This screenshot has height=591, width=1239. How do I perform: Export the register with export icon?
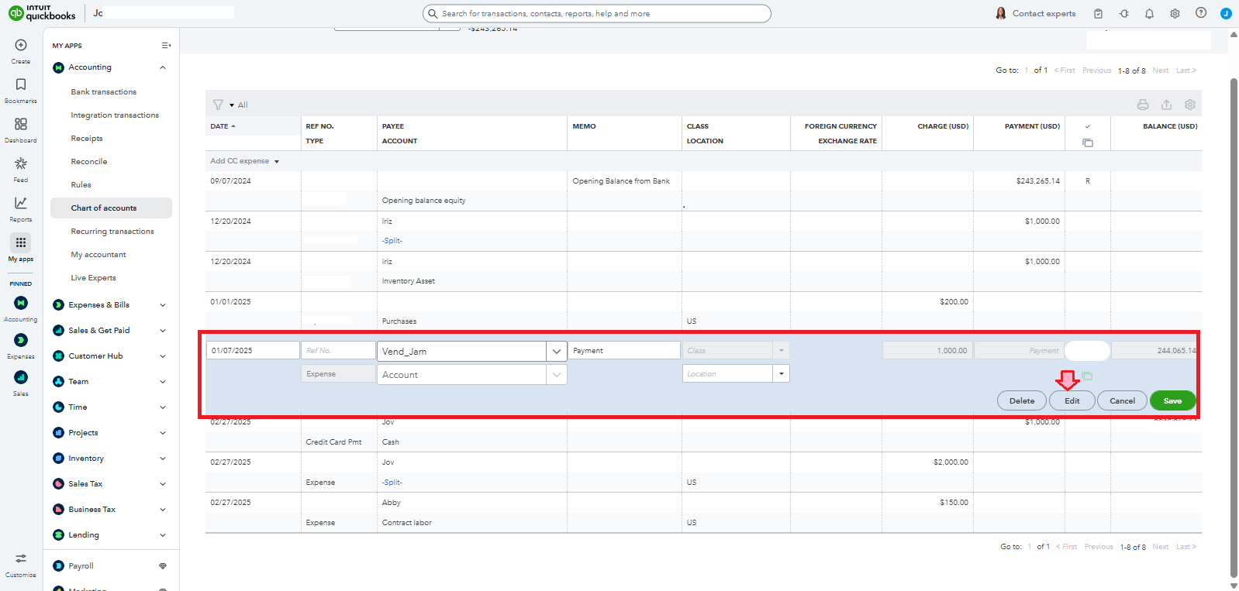coord(1166,105)
